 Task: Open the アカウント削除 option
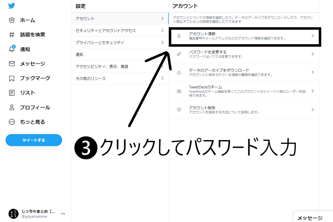point(244,110)
